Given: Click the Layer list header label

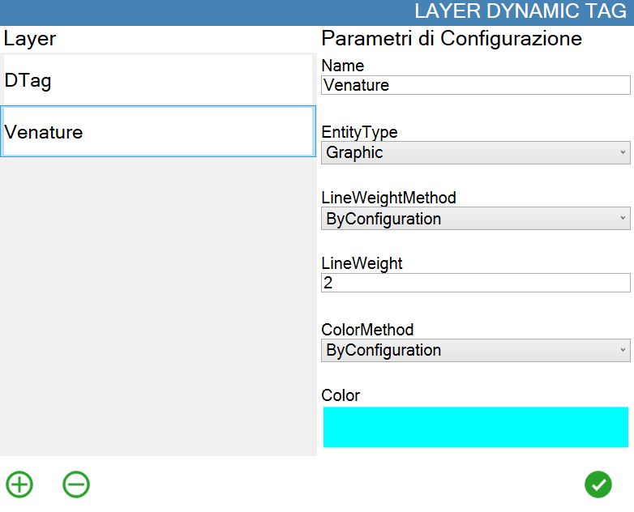Looking at the screenshot, I should [29, 39].
